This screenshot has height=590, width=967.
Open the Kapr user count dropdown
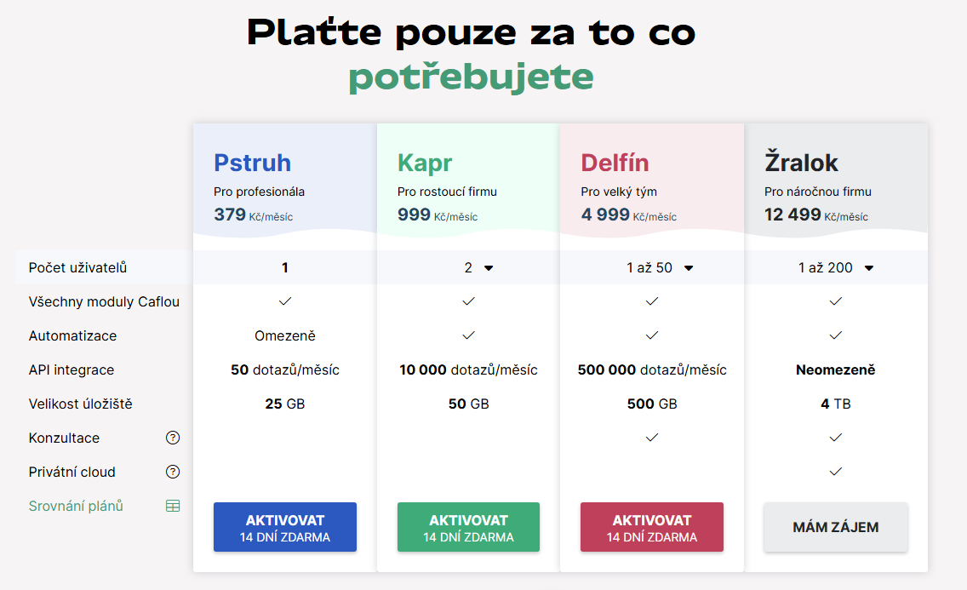coord(478,267)
